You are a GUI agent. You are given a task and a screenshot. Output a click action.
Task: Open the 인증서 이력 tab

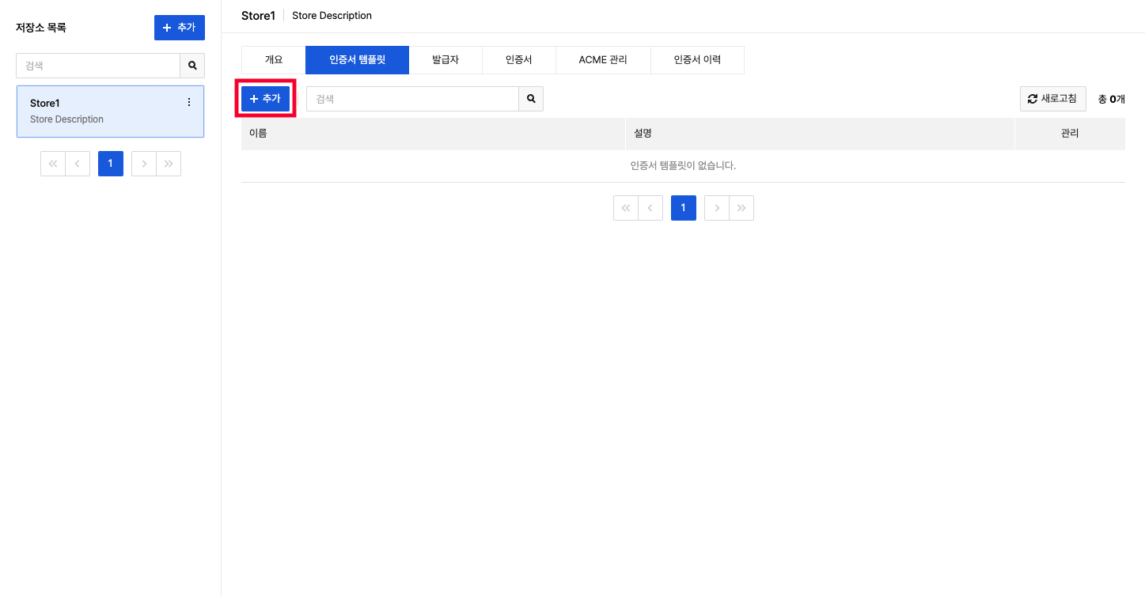697,59
